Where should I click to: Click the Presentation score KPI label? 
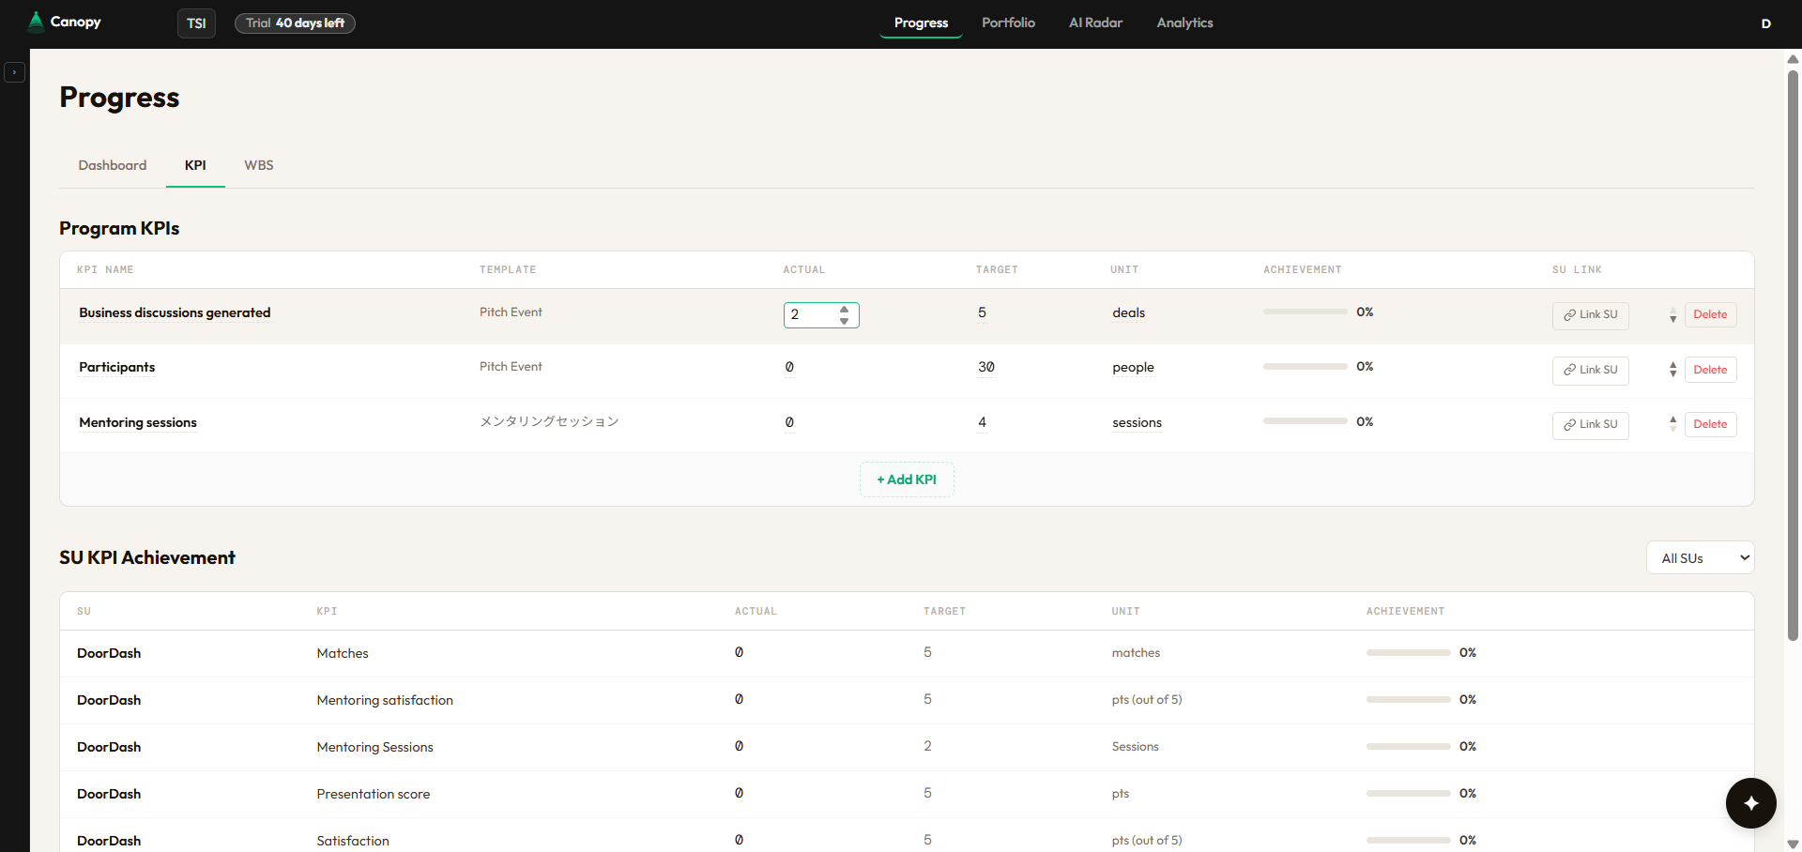point(373,794)
